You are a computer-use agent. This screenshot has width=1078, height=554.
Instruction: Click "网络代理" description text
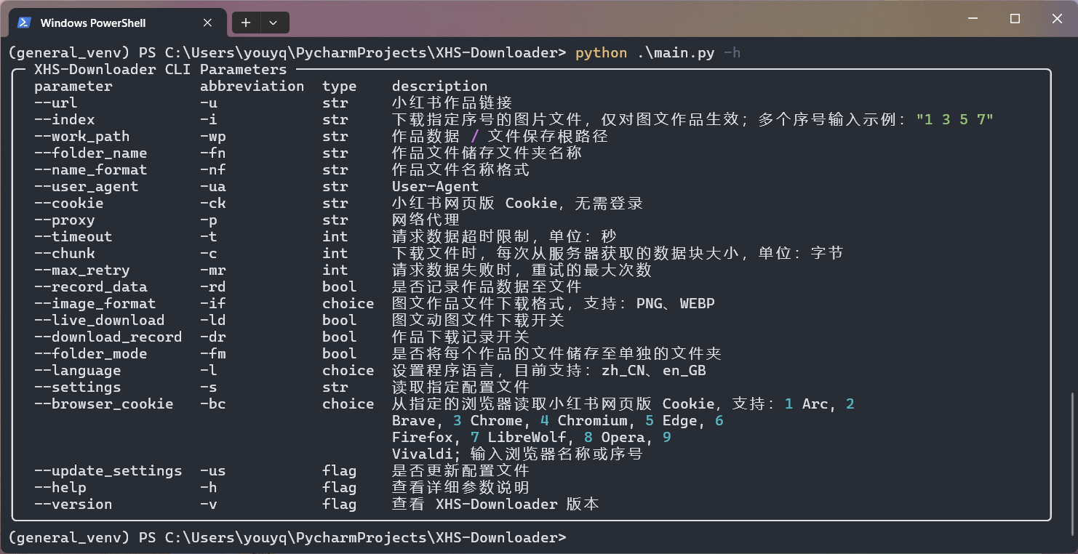pyautogui.click(x=426, y=220)
